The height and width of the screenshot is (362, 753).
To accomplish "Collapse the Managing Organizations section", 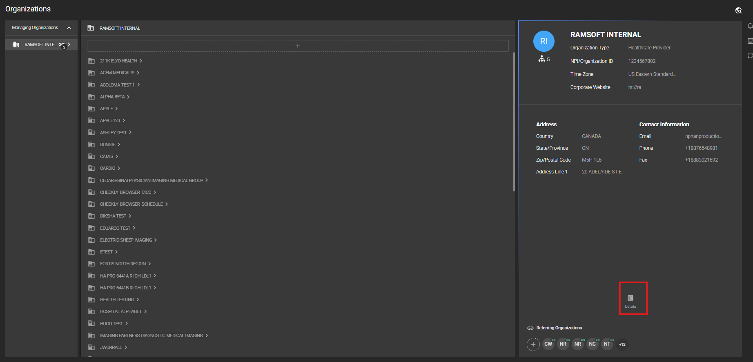I will (x=69, y=28).
